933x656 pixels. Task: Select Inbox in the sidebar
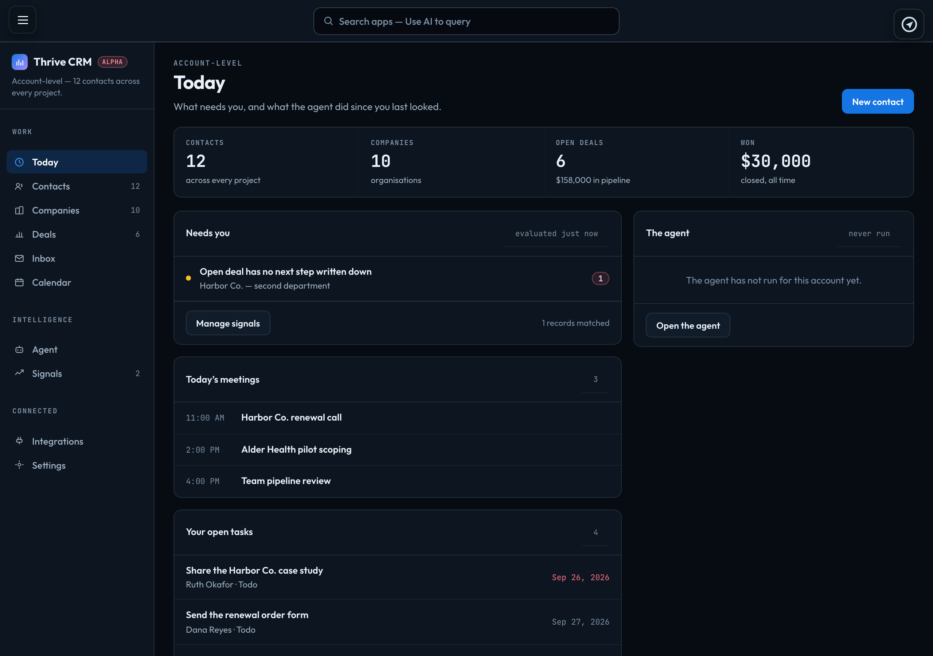pyautogui.click(x=77, y=258)
